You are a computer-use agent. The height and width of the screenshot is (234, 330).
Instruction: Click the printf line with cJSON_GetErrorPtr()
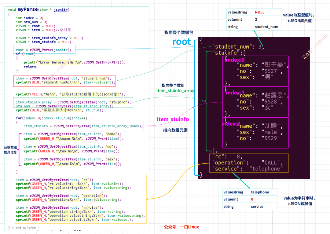coord(75,63)
